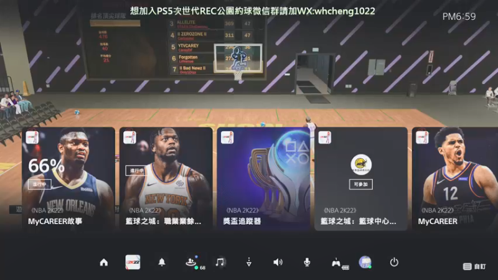Click the 《NBA 2K22》 label above 獎盃追蹤器
This screenshot has height=280, width=498.
pyautogui.click(x=242, y=210)
